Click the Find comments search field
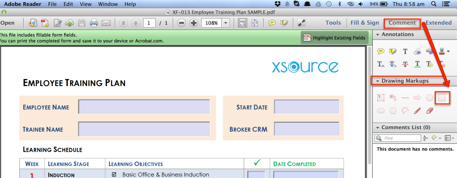The image size is (457, 178). click(x=398, y=138)
